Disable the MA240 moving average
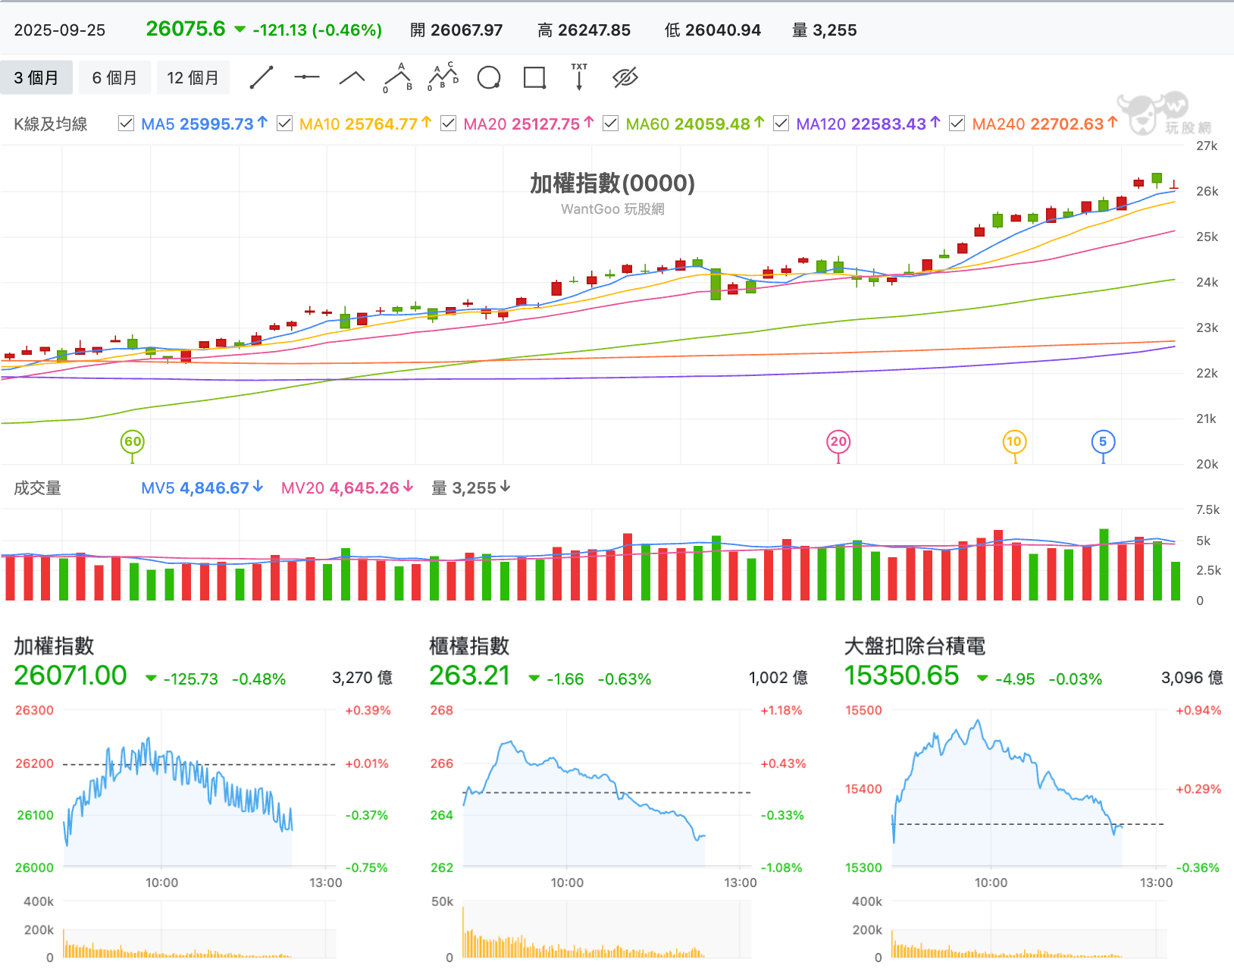Image resolution: width=1234 pixels, height=978 pixels. [x=957, y=123]
